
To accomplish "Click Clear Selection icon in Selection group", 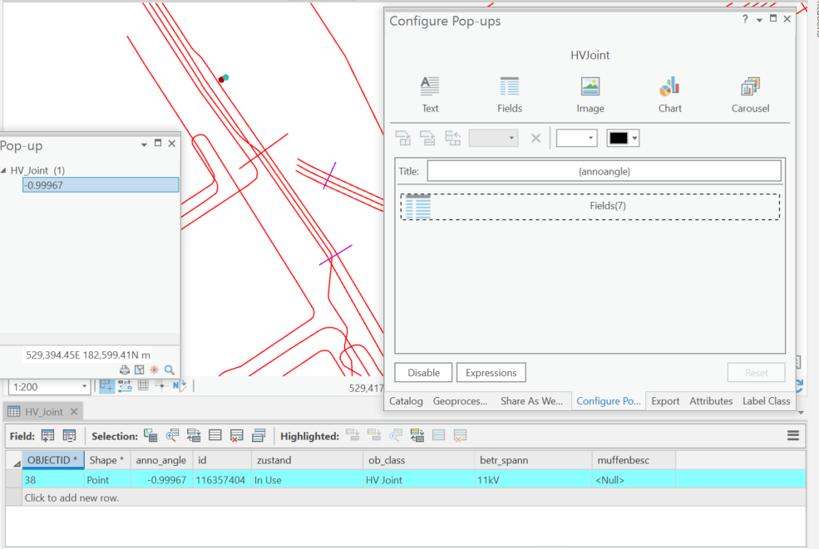I will tap(237, 435).
